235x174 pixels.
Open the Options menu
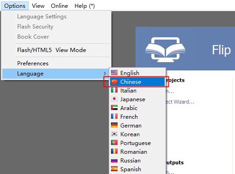[15, 6]
